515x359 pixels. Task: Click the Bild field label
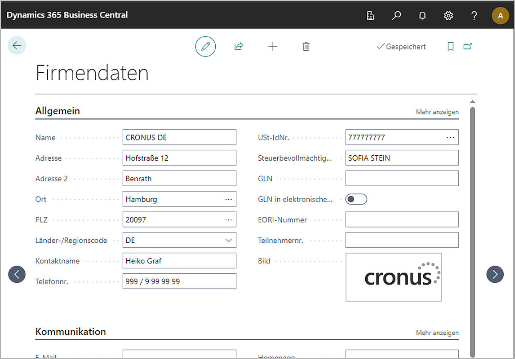264,261
